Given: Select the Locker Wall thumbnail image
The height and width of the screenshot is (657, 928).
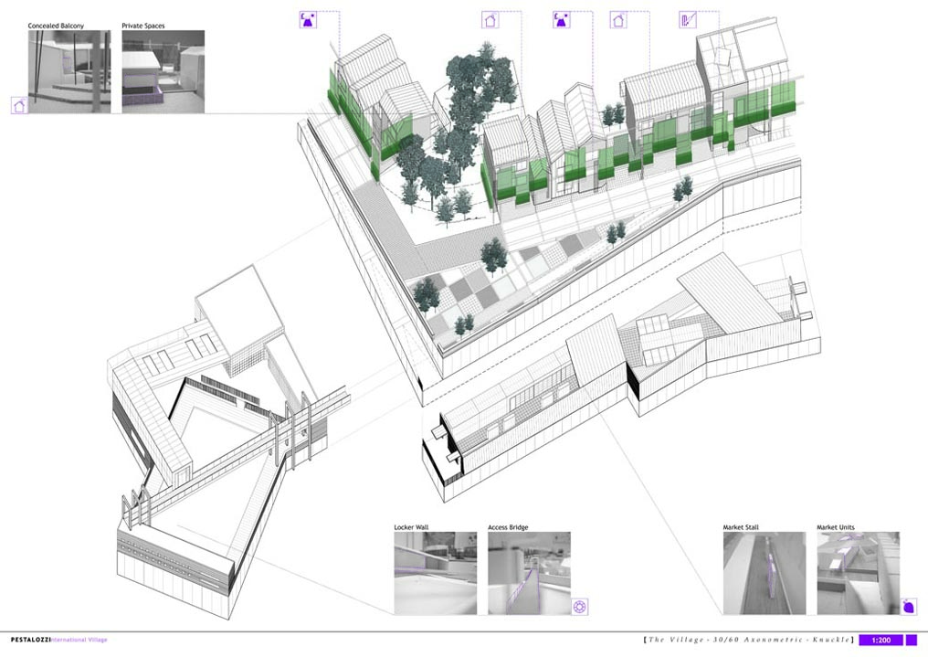Looking at the screenshot, I should (435, 573).
